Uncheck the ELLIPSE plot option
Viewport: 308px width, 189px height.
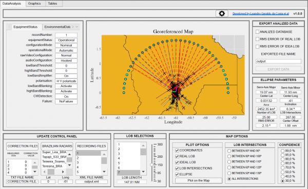click(x=177, y=174)
